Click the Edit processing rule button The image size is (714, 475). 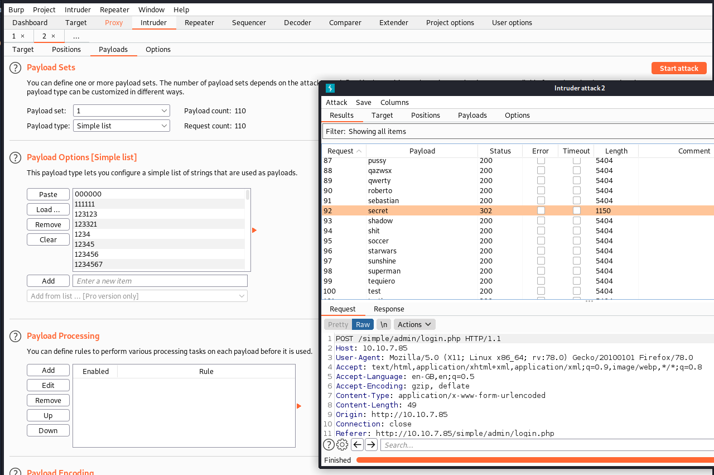[x=48, y=385]
